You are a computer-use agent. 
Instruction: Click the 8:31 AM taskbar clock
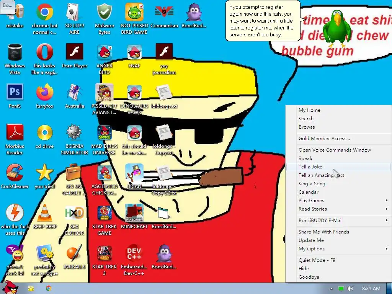(x=371, y=289)
